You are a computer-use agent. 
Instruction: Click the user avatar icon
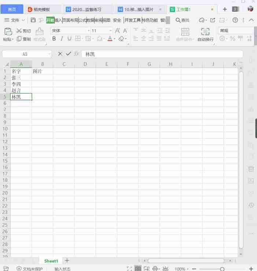click(x=250, y=9)
